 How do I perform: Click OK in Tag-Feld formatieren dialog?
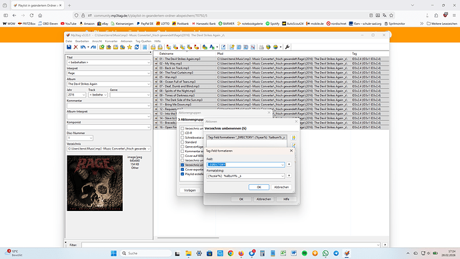pos(259,187)
